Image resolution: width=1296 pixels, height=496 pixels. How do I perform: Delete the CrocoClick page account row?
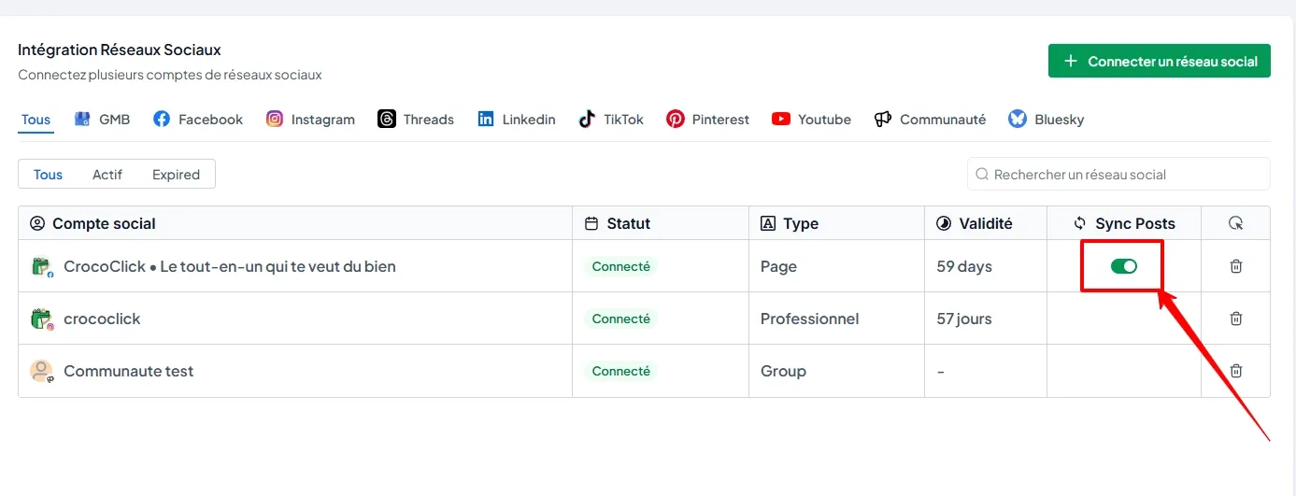tap(1235, 266)
